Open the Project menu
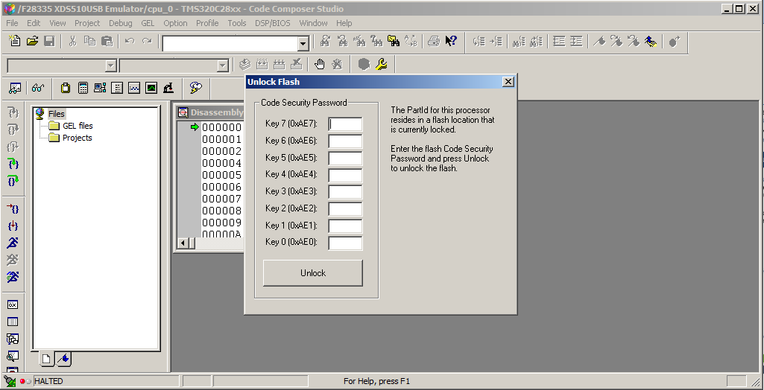Image resolution: width=764 pixels, height=390 pixels. click(x=87, y=23)
